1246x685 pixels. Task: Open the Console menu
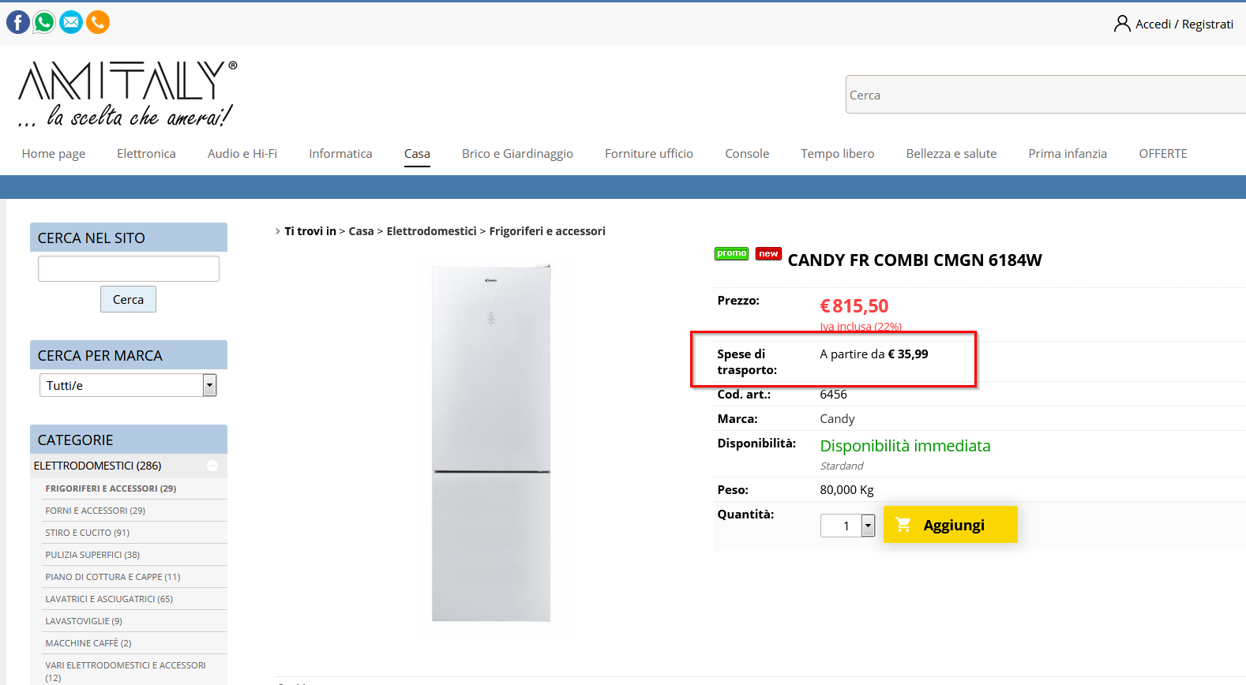click(747, 153)
